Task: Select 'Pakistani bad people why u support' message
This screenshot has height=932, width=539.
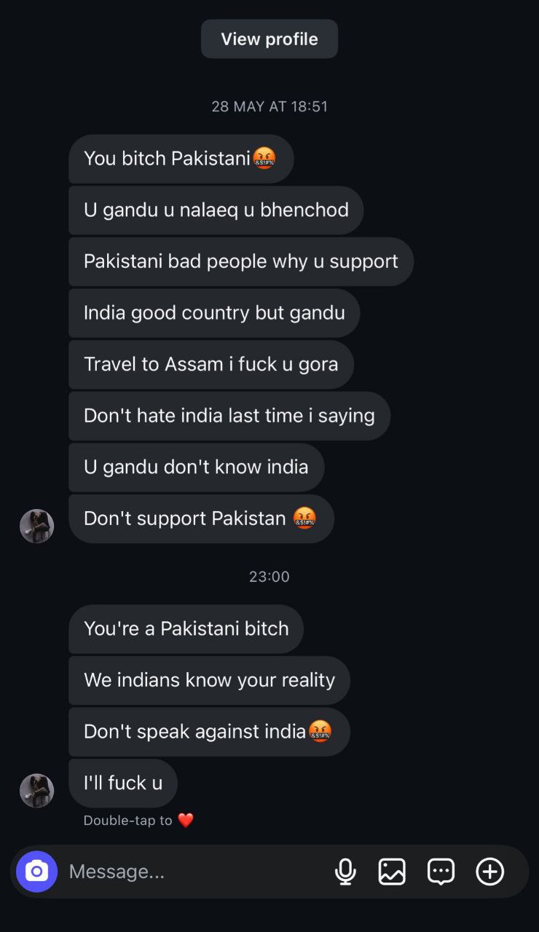Action: pos(241,261)
